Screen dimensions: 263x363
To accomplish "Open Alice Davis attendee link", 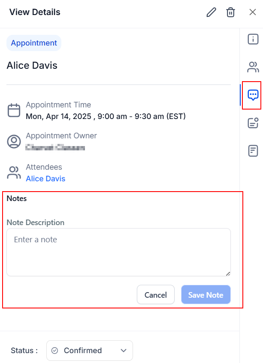I will point(45,178).
